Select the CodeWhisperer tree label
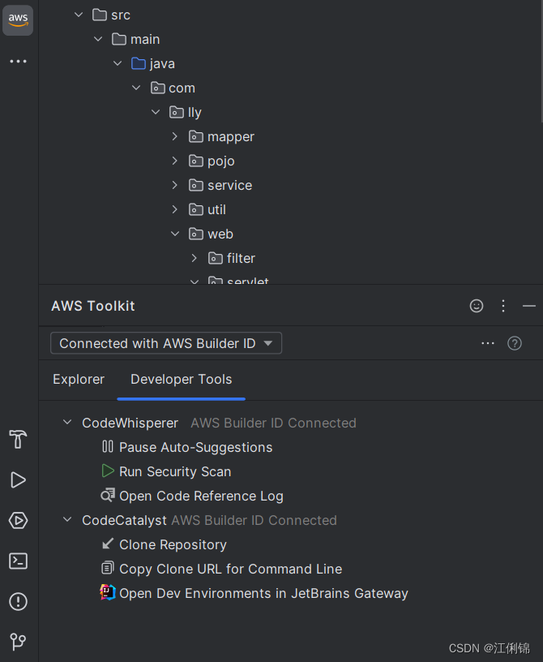543x662 pixels. pyautogui.click(x=130, y=423)
